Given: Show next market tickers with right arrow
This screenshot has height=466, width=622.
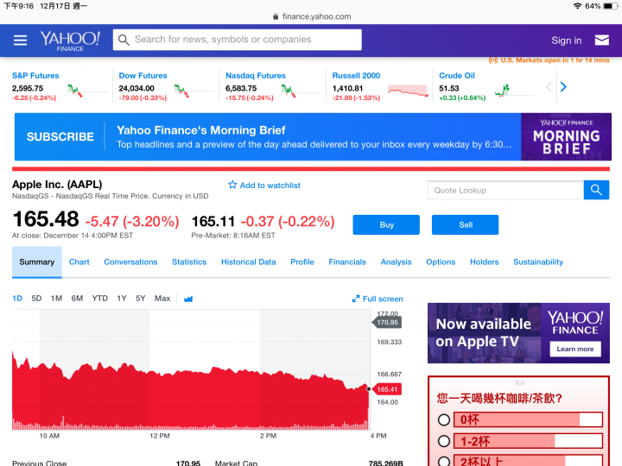Looking at the screenshot, I should click(563, 87).
